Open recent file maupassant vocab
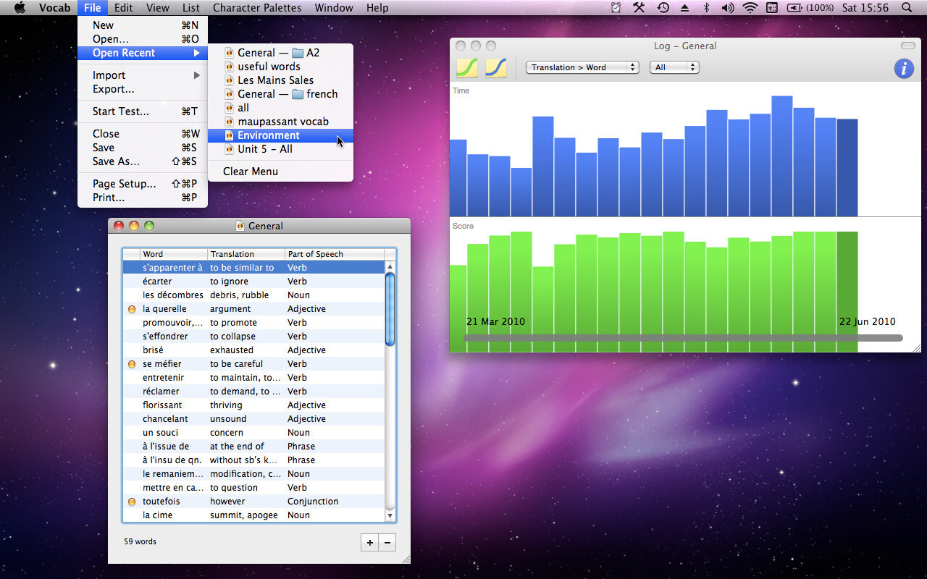 [x=280, y=122]
